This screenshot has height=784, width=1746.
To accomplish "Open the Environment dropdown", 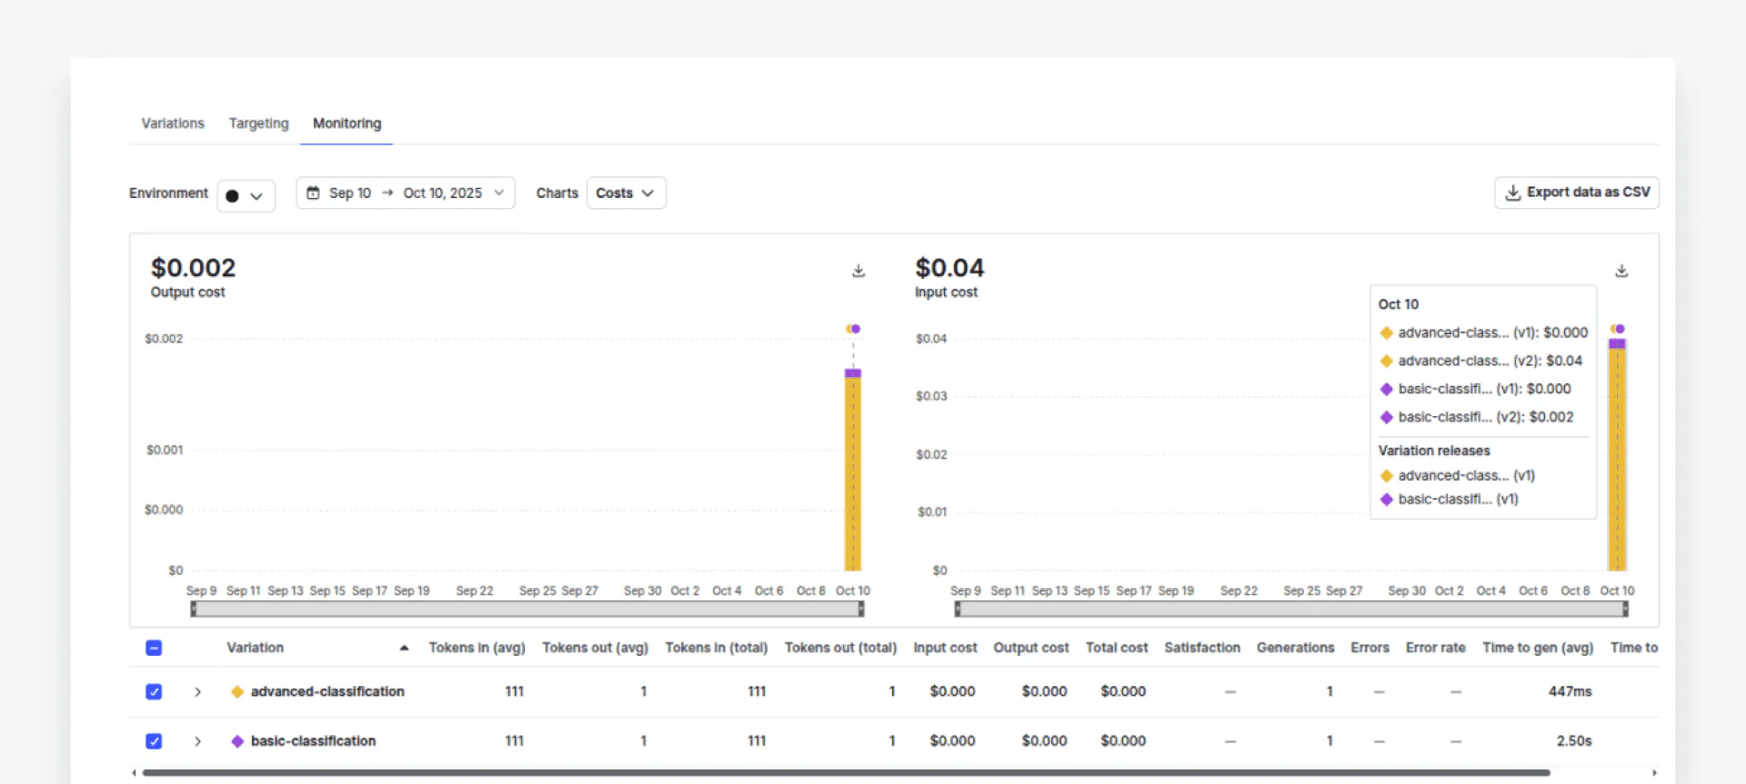I will (x=246, y=195).
